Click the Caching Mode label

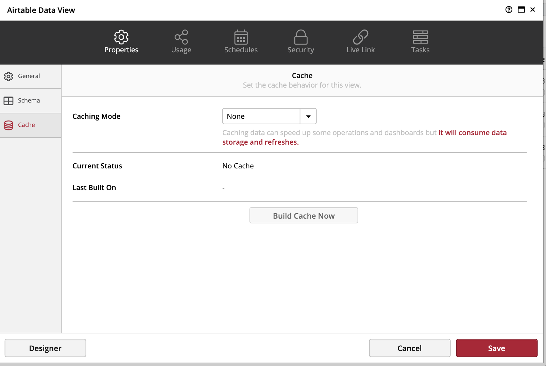pyautogui.click(x=97, y=116)
